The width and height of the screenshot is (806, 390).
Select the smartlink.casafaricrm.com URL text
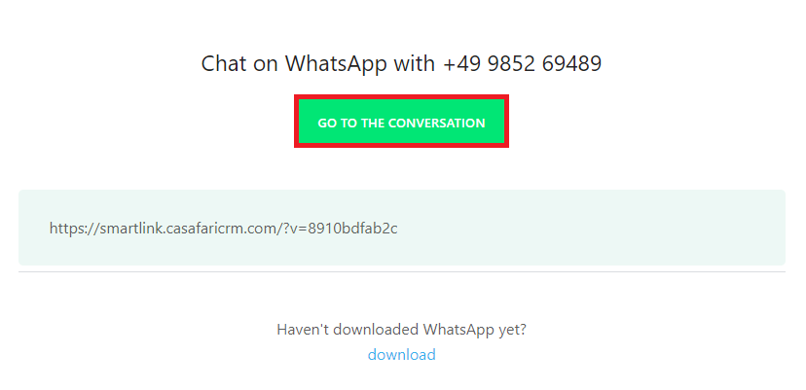coord(223,229)
